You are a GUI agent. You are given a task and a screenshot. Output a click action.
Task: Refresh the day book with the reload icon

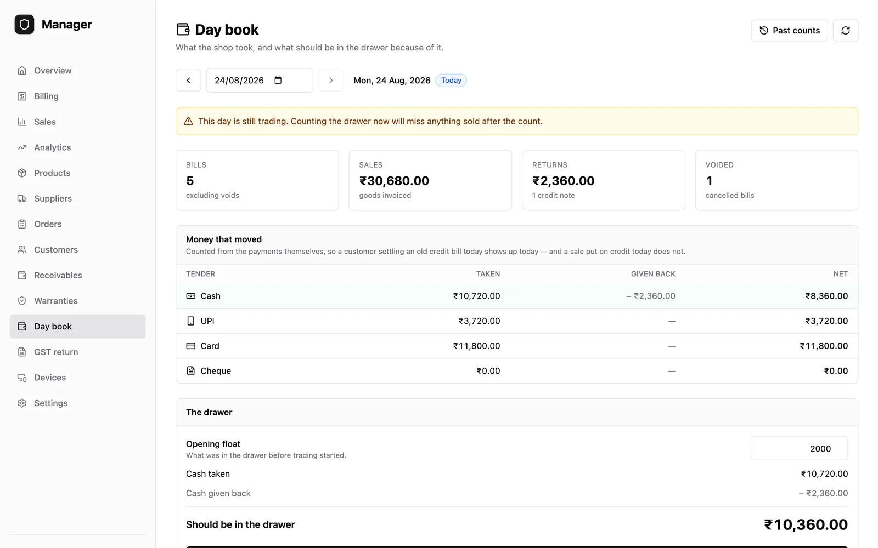pyautogui.click(x=846, y=31)
